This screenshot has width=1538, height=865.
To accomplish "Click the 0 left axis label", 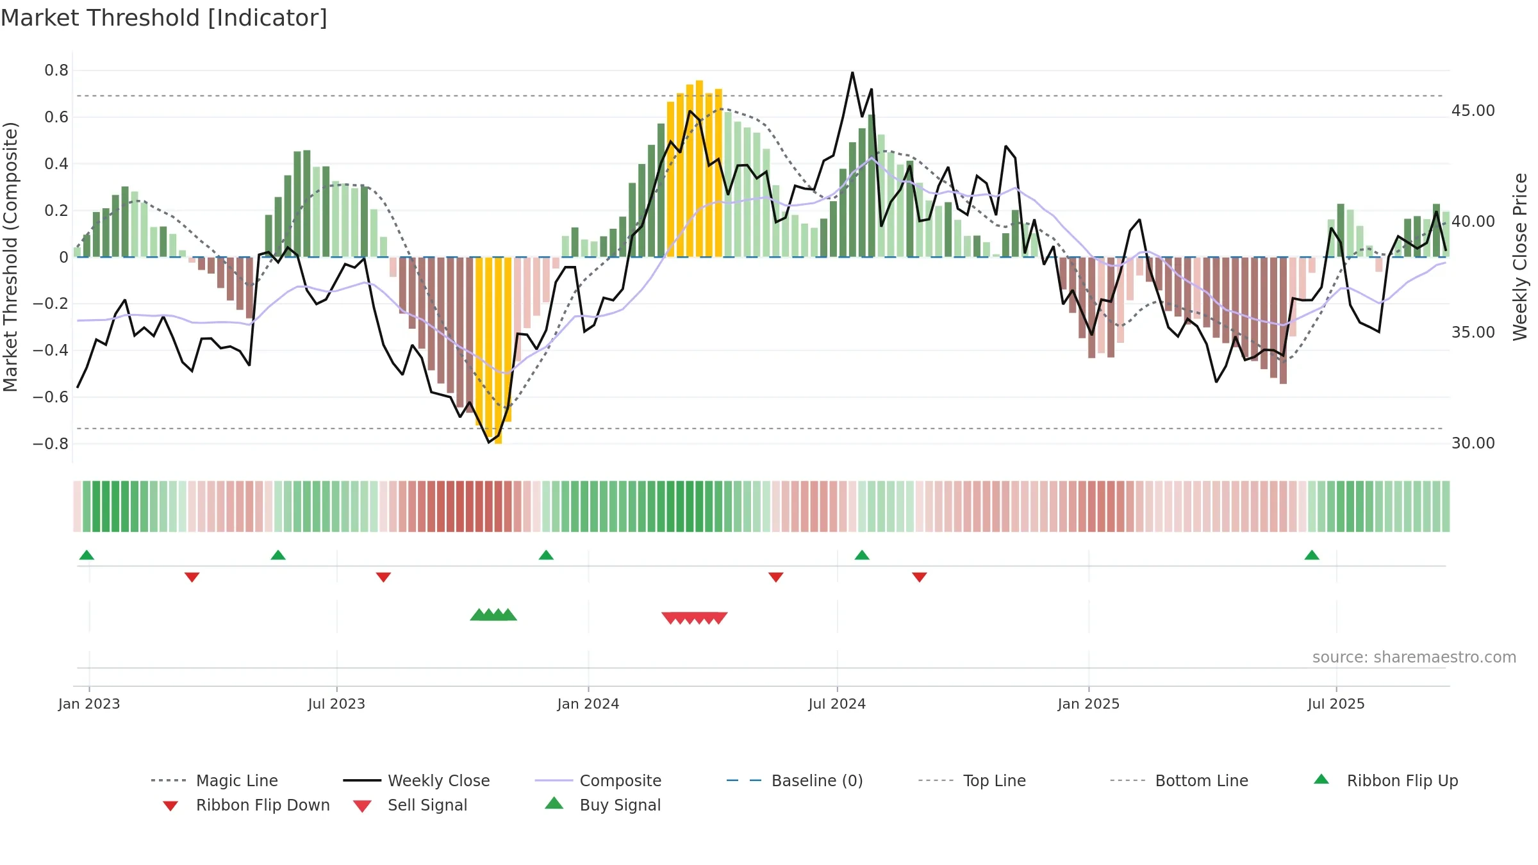I will pyautogui.click(x=64, y=257).
